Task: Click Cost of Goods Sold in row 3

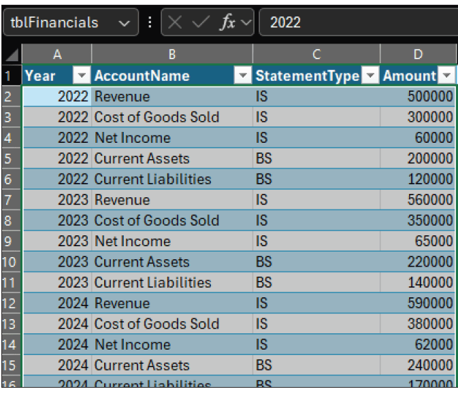Action: click(172, 117)
